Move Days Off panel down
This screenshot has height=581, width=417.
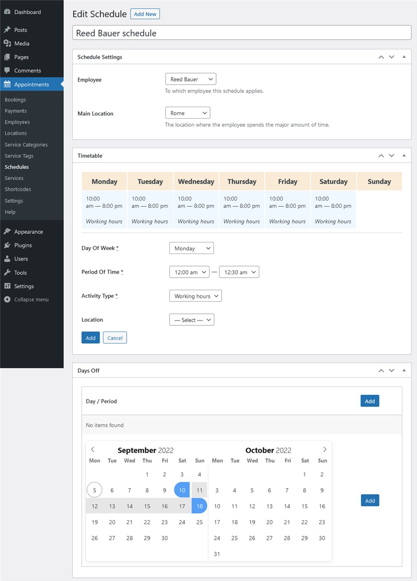coord(391,371)
